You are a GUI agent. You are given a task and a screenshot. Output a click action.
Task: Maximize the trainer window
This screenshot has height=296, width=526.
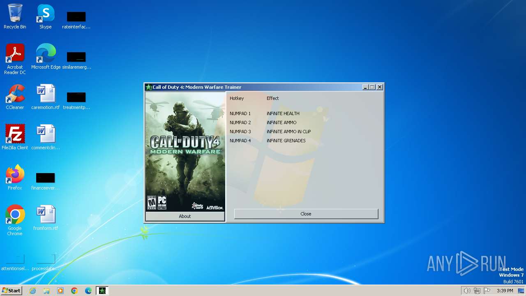coord(372,87)
